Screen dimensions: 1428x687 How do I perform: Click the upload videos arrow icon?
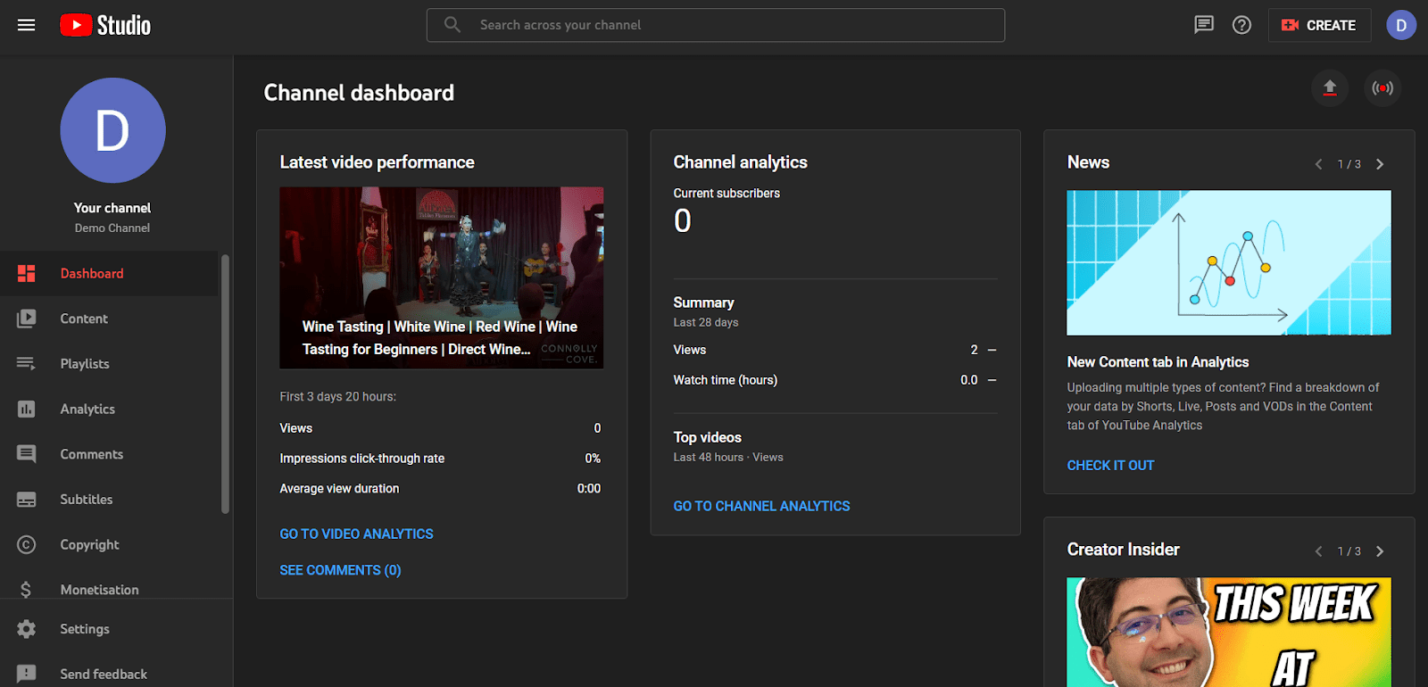(x=1330, y=88)
